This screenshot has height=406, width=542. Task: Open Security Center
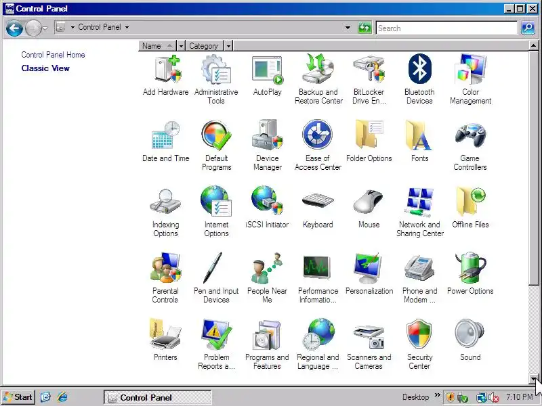(419, 344)
